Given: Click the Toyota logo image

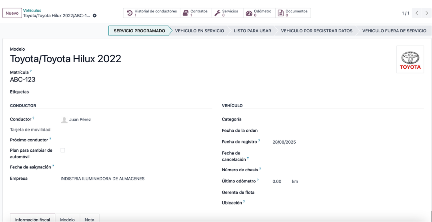Looking at the screenshot, I should tap(410, 59).
